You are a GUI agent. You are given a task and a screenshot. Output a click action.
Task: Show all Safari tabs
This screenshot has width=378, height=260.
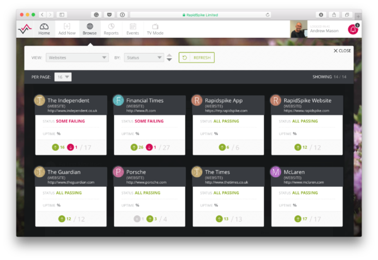pyautogui.click(x=347, y=15)
